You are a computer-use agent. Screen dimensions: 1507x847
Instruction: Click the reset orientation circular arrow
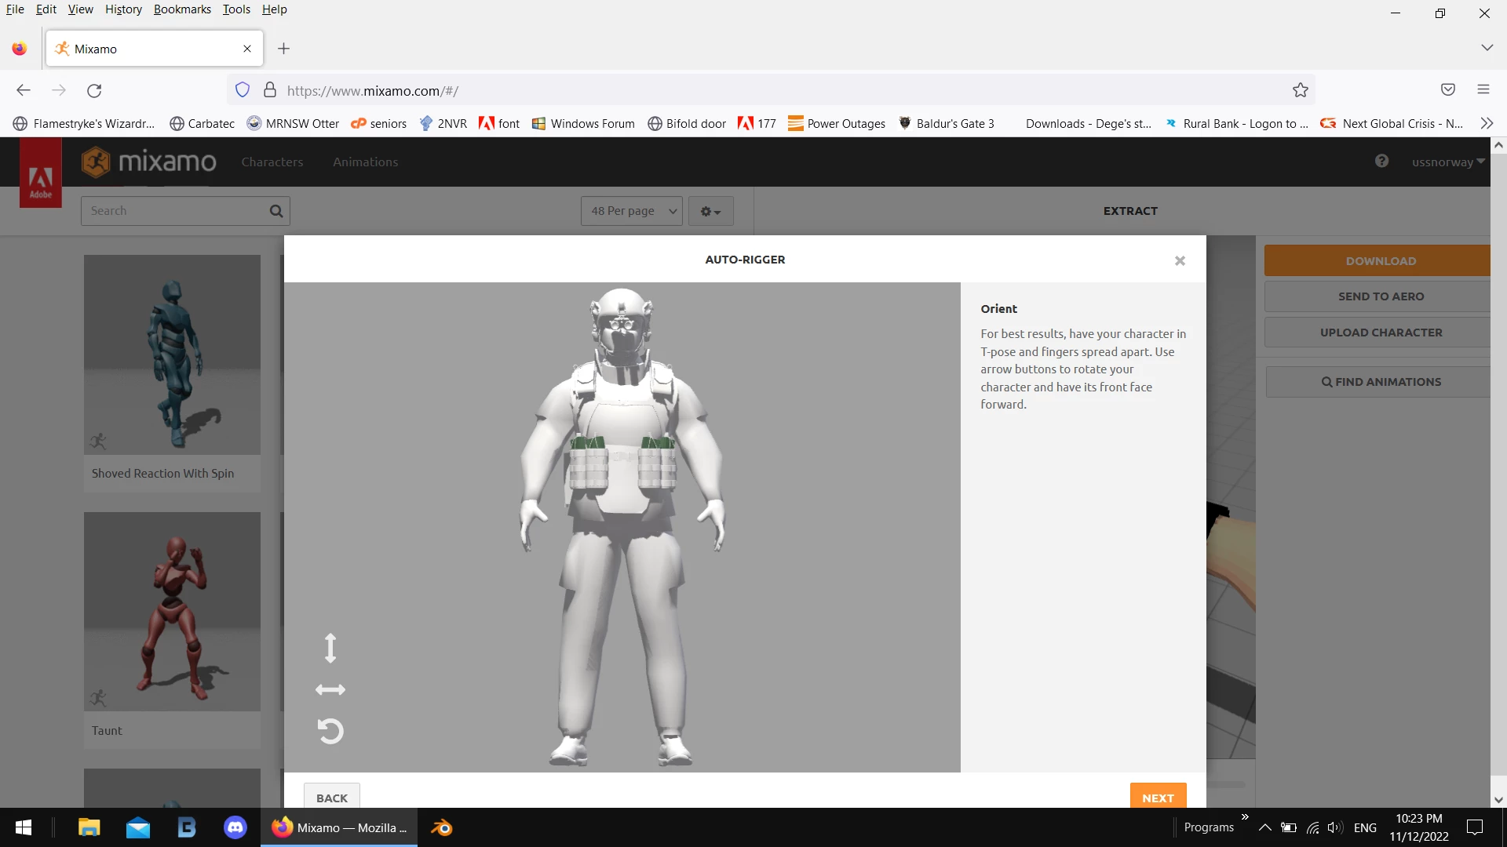[330, 731]
